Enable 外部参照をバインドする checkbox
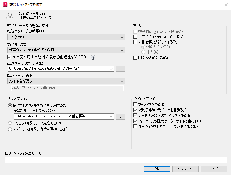This screenshot has height=175, width=231. click(x=135, y=42)
